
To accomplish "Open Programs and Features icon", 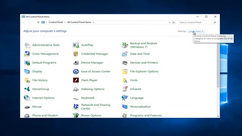I will (x=125, y=116).
